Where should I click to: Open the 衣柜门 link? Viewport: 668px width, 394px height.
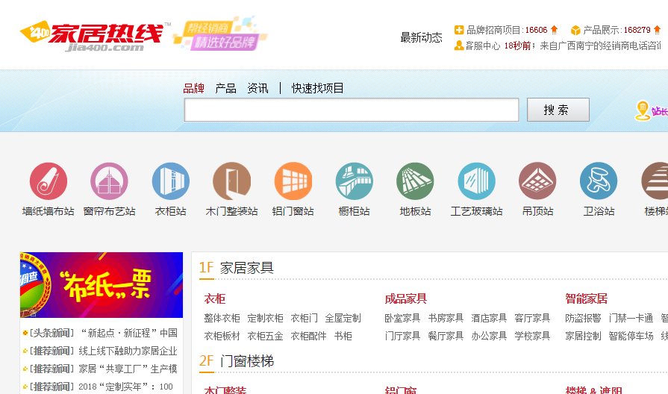[x=305, y=318]
